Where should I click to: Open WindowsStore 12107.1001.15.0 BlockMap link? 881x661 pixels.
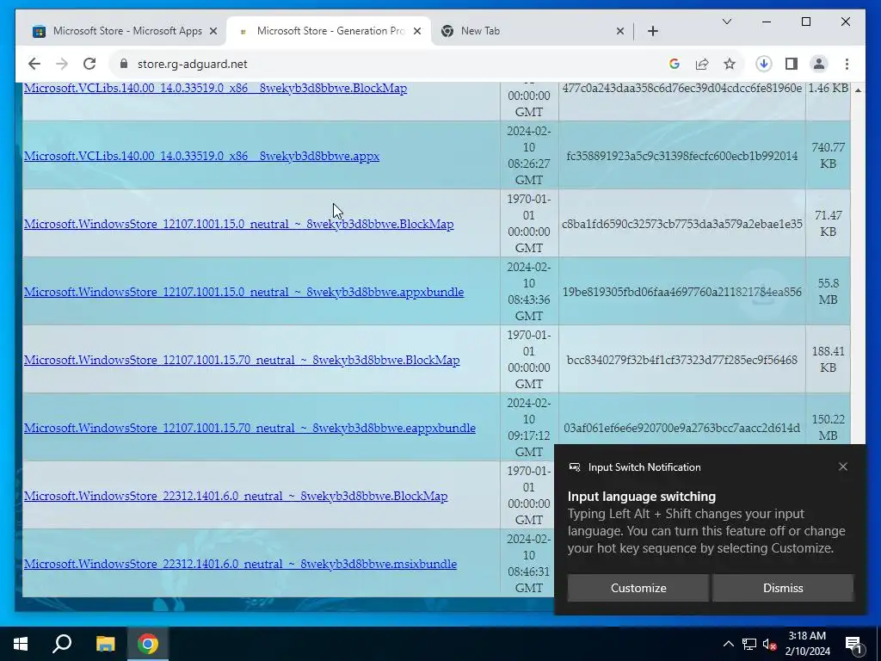239,224
